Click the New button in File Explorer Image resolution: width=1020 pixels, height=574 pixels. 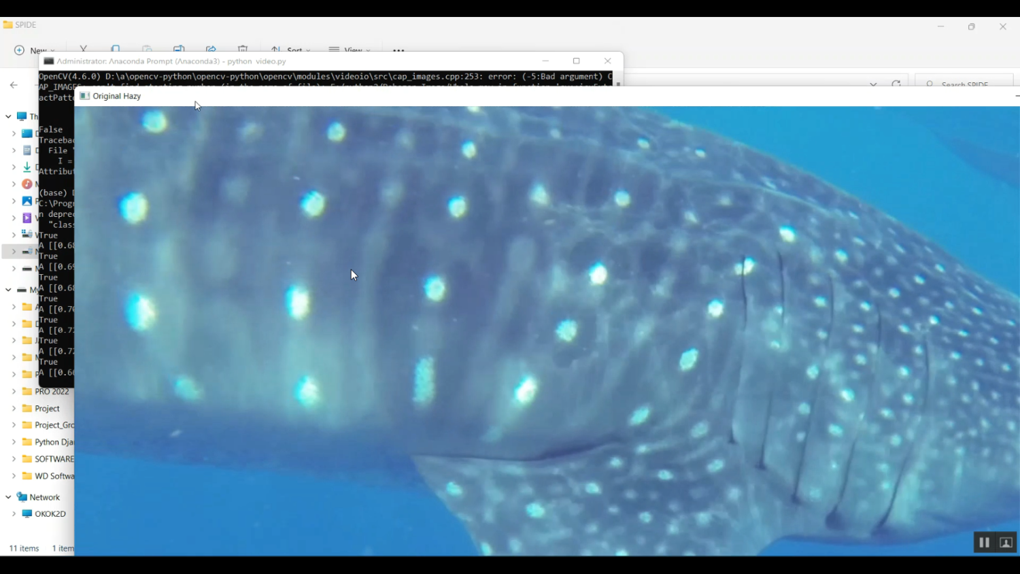(33, 50)
